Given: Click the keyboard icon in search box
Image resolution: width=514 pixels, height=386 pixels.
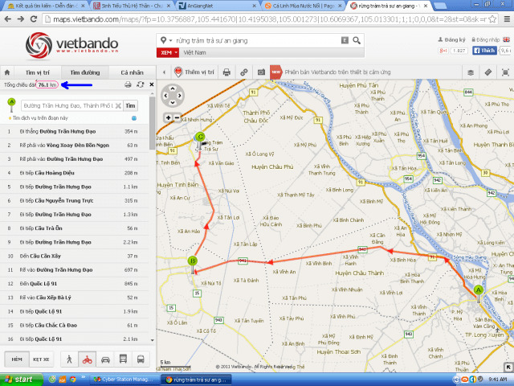Looking at the screenshot, I should (345, 40).
